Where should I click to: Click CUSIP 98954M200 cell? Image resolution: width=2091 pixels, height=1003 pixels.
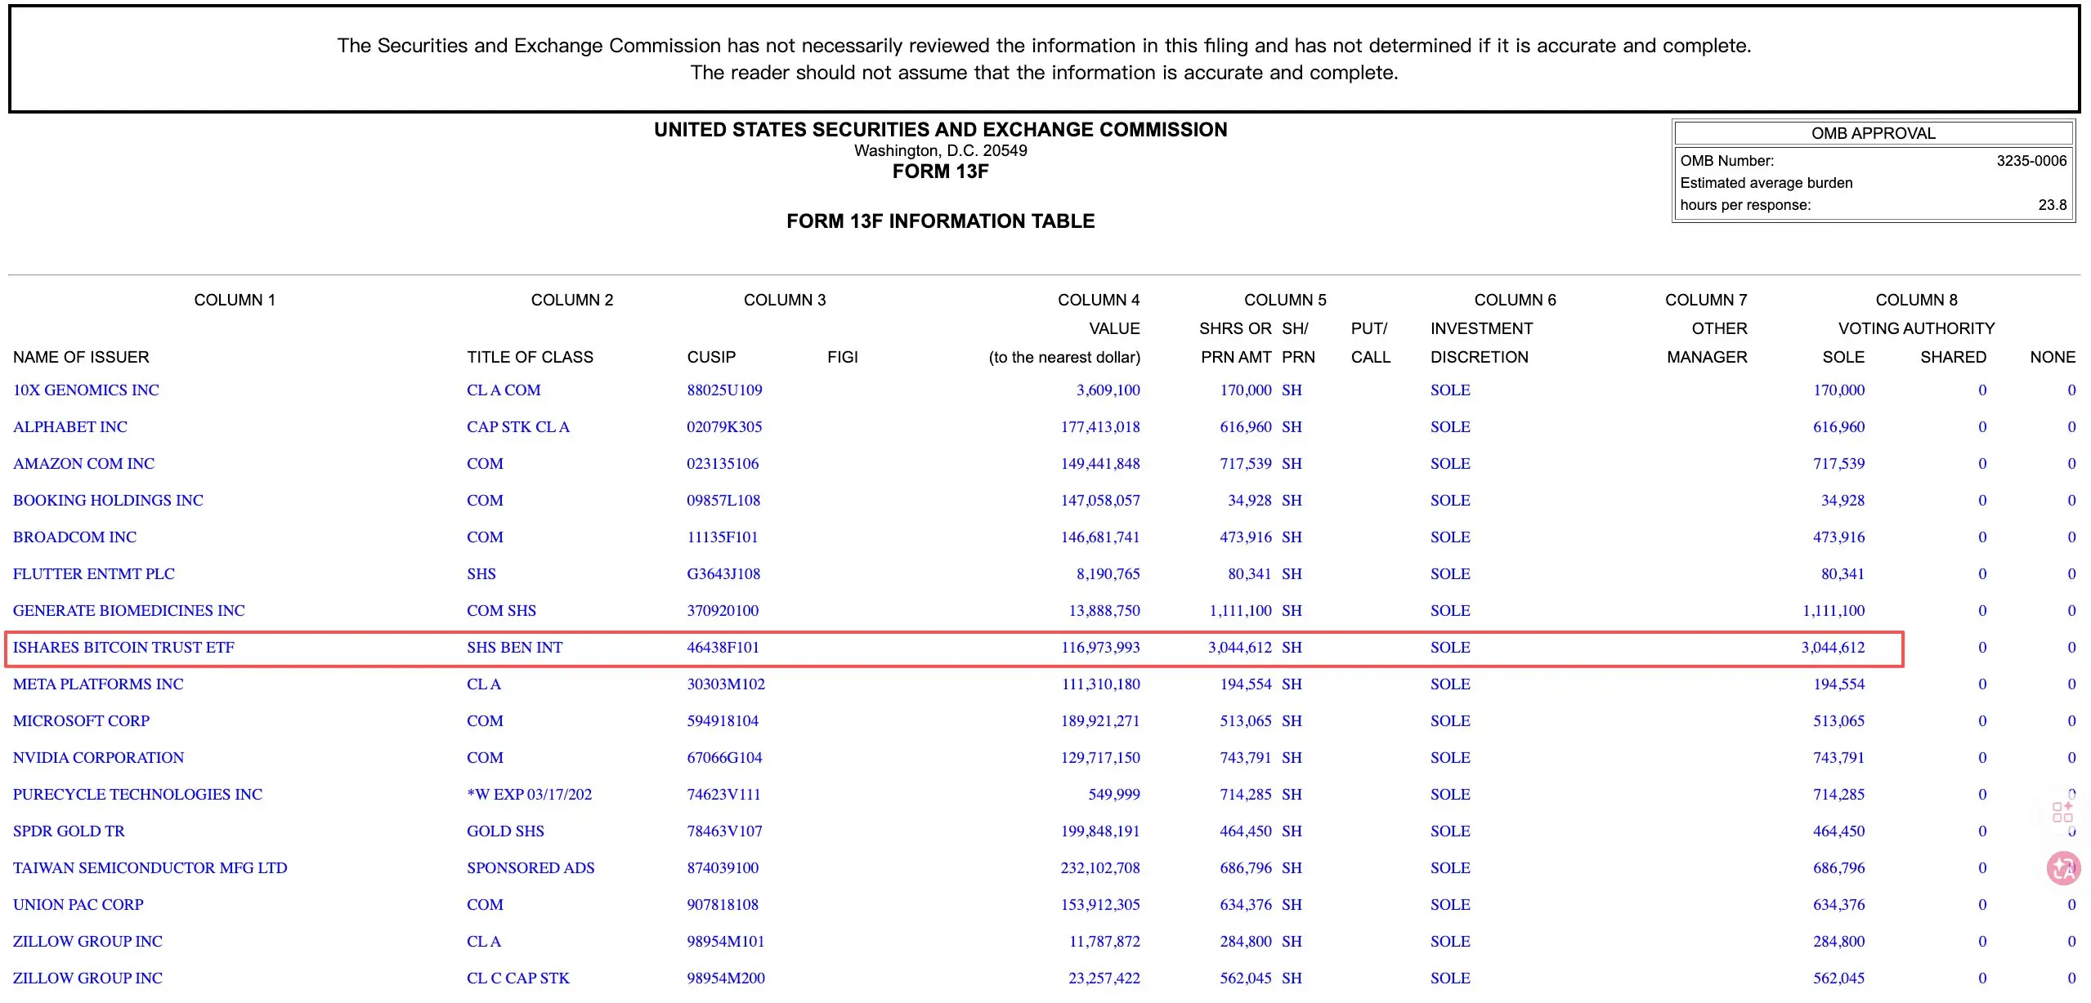tap(726, 978)
